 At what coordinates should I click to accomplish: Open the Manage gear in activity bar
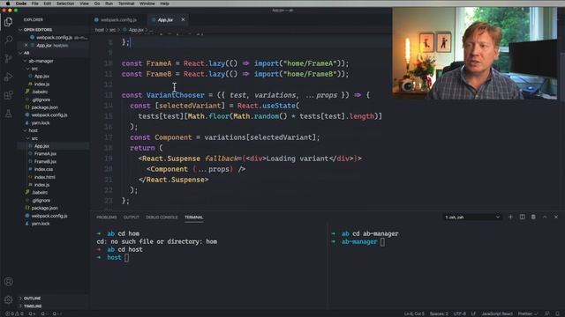(x=8, y=299)
